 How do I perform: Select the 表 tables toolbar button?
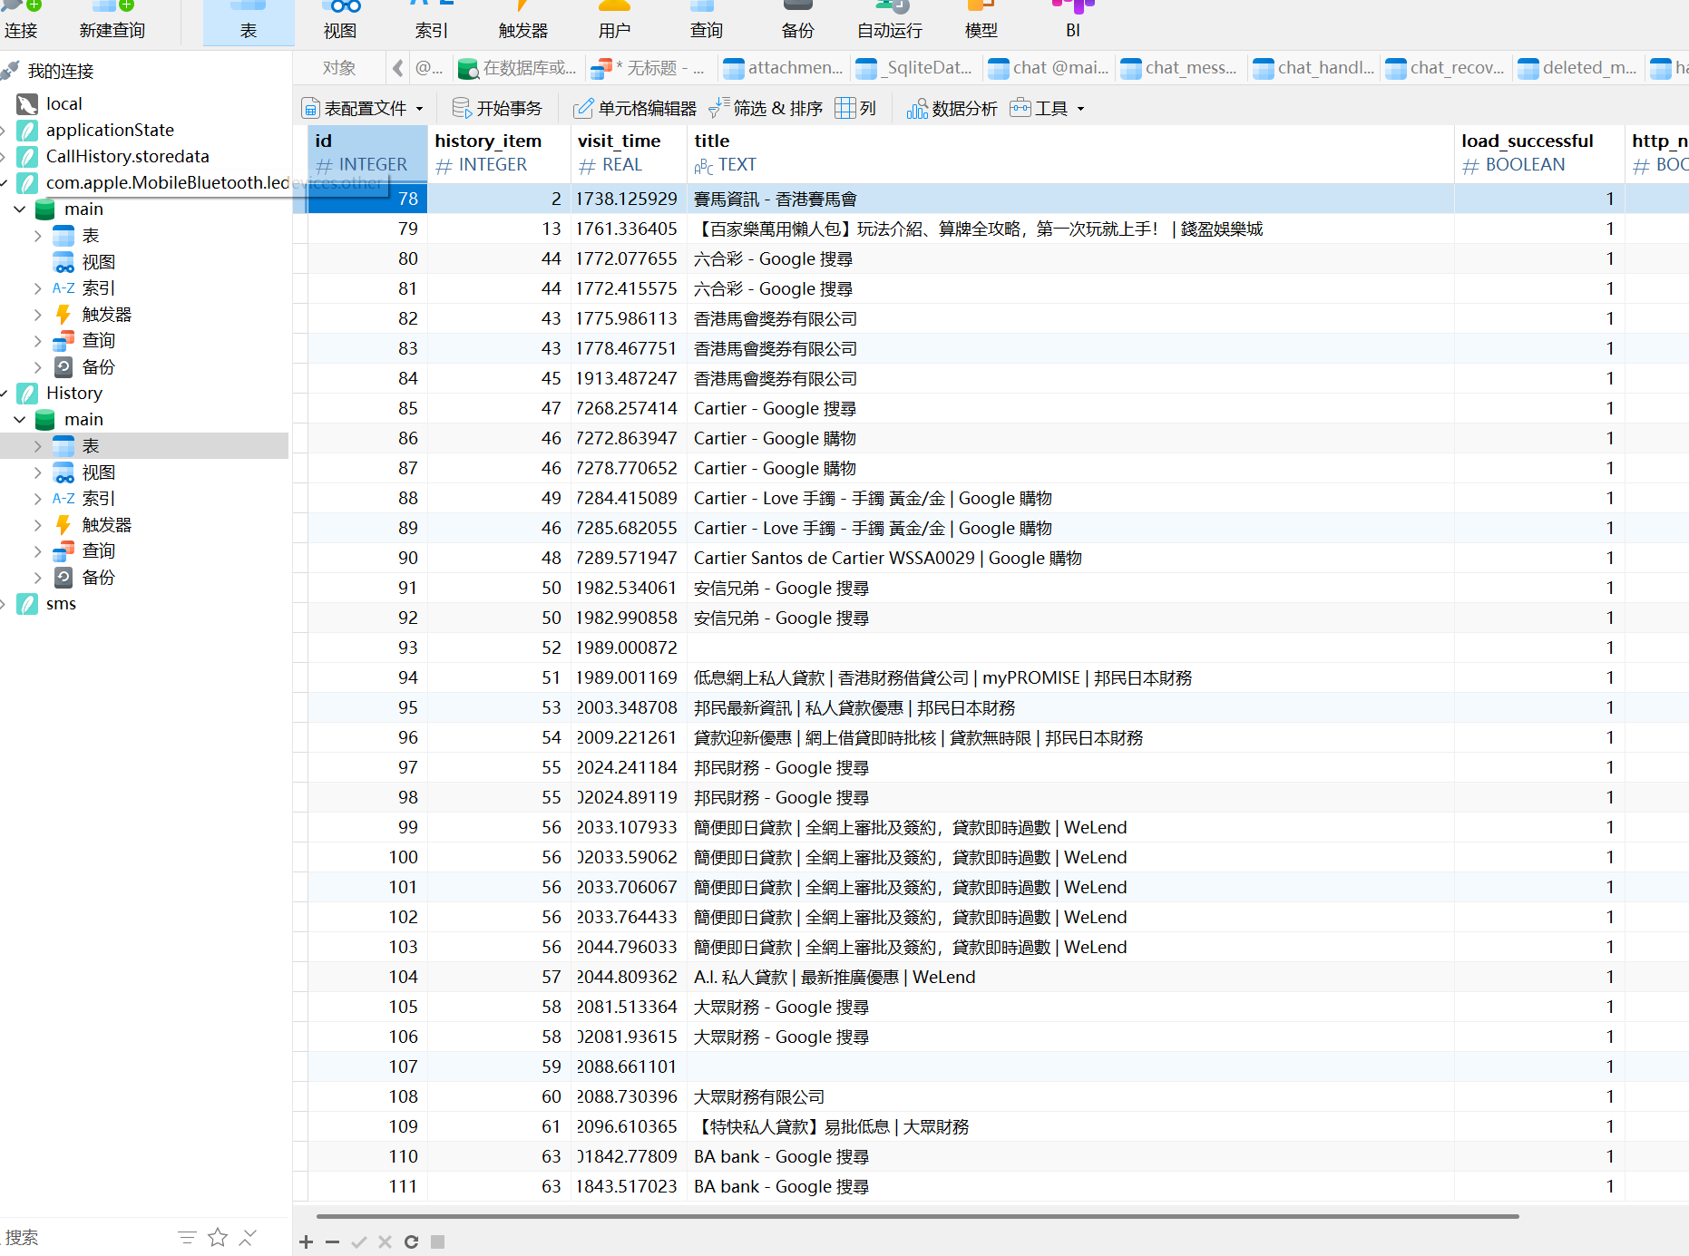coord(249,22)
